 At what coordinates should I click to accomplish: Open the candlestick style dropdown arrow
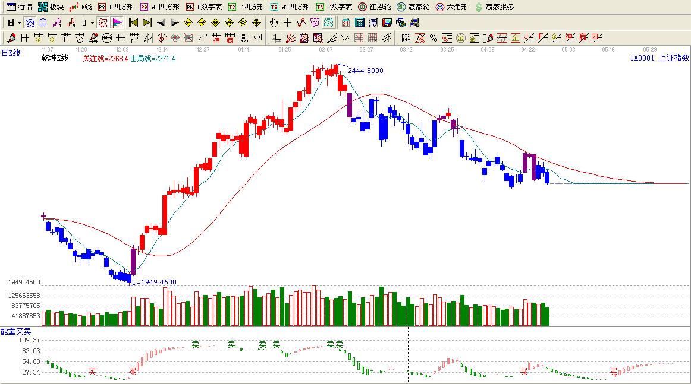(x=92, y=23)
